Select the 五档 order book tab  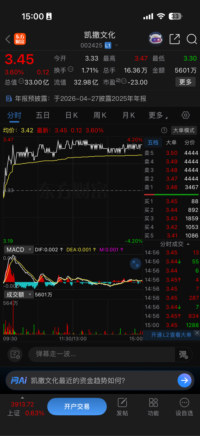click(x=153, y=143)
